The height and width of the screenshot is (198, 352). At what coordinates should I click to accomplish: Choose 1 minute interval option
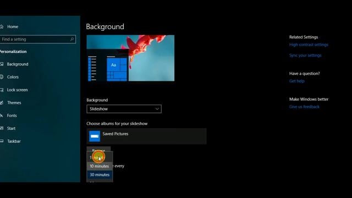point(100,158)
